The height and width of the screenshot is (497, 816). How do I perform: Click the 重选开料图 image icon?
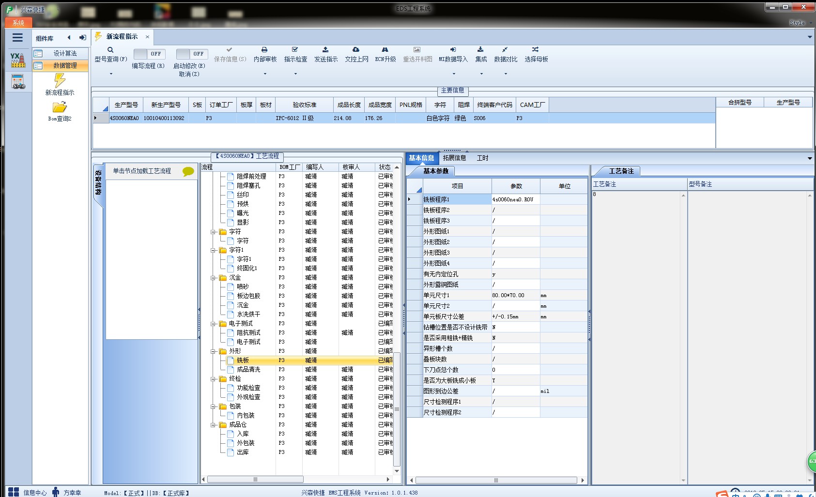pyautogui.click(x=417, y=49)
